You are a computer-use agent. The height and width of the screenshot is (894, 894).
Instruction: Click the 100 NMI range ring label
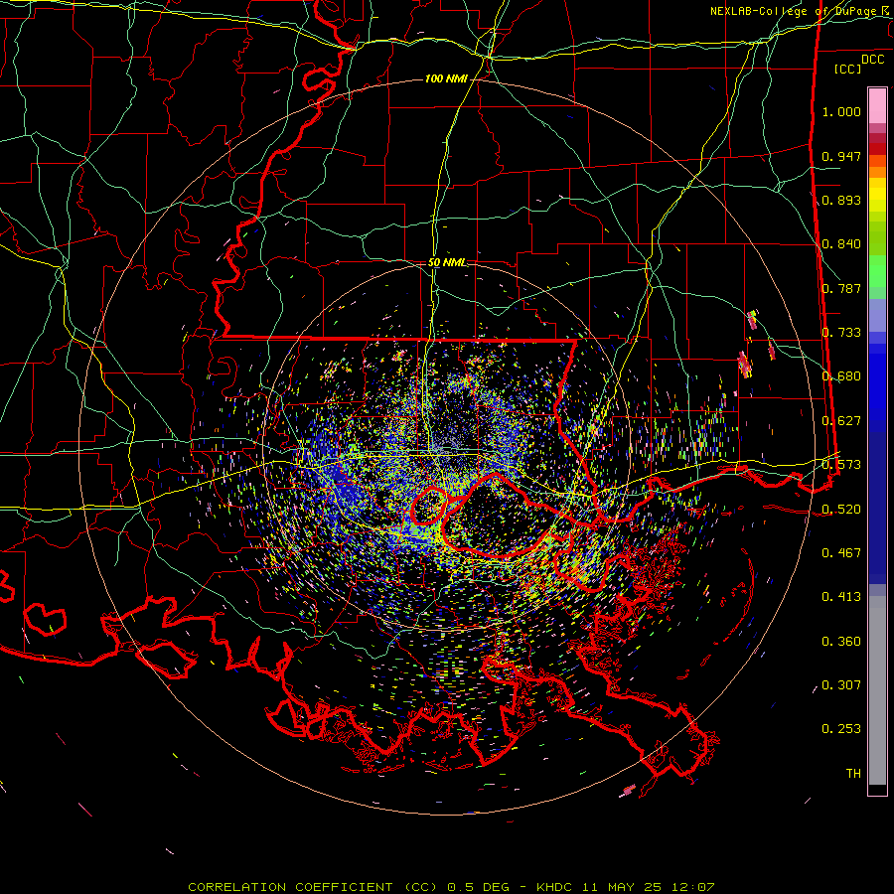click(x=446, y=78)
